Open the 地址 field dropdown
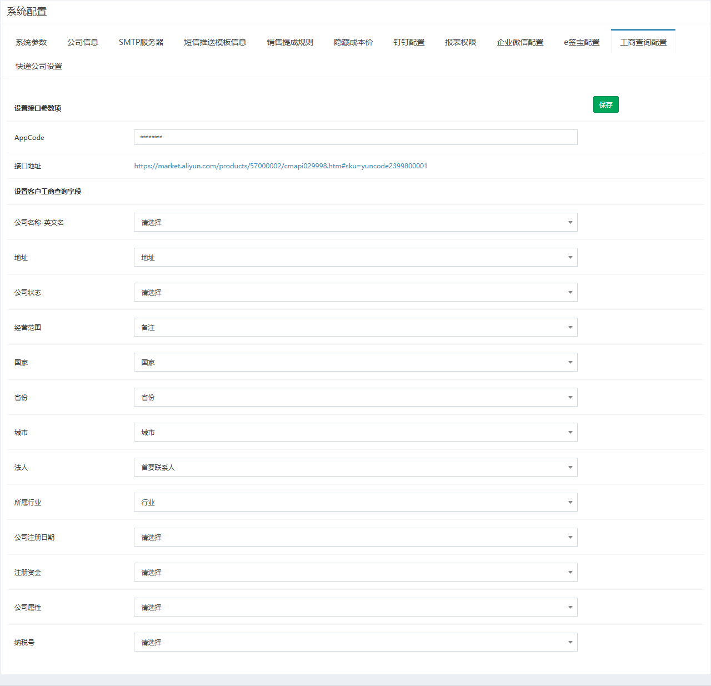The height and width of the screenshot is (686, 711). pyautogui.click(x=355, y=257)
